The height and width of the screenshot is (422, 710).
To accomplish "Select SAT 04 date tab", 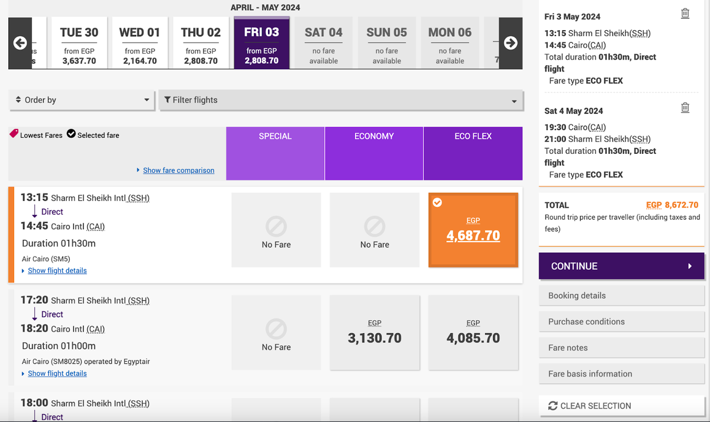I will [324, 43].
